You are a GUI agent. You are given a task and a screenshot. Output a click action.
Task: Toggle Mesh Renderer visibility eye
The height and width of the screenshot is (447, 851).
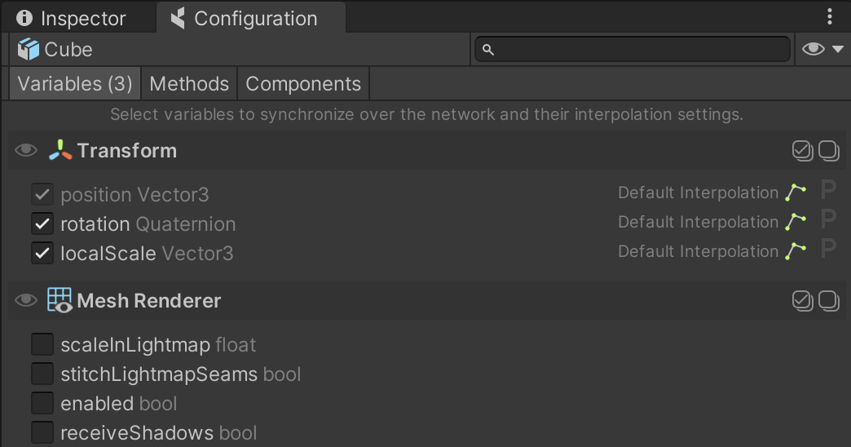pyautogui.click(x=26, y=301)
